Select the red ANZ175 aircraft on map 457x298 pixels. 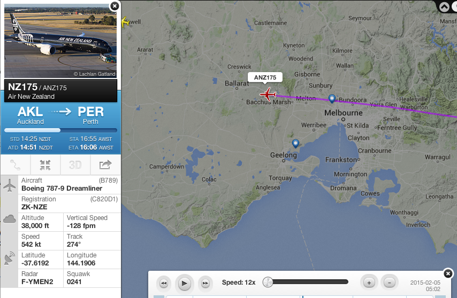[268, 95]
